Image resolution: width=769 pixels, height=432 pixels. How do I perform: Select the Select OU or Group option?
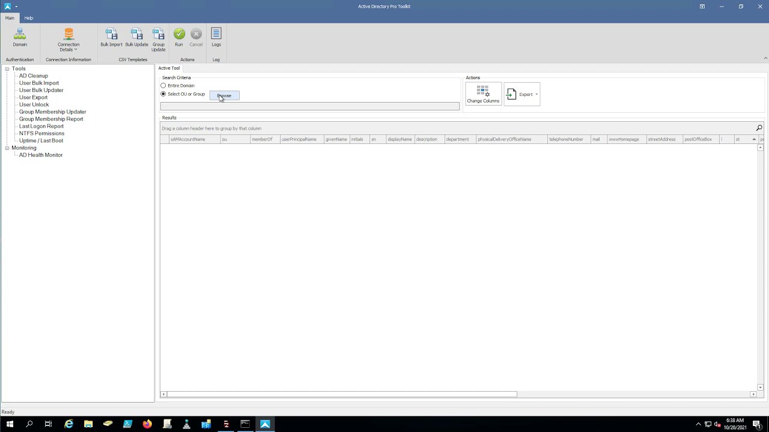[x=163, y=94]
